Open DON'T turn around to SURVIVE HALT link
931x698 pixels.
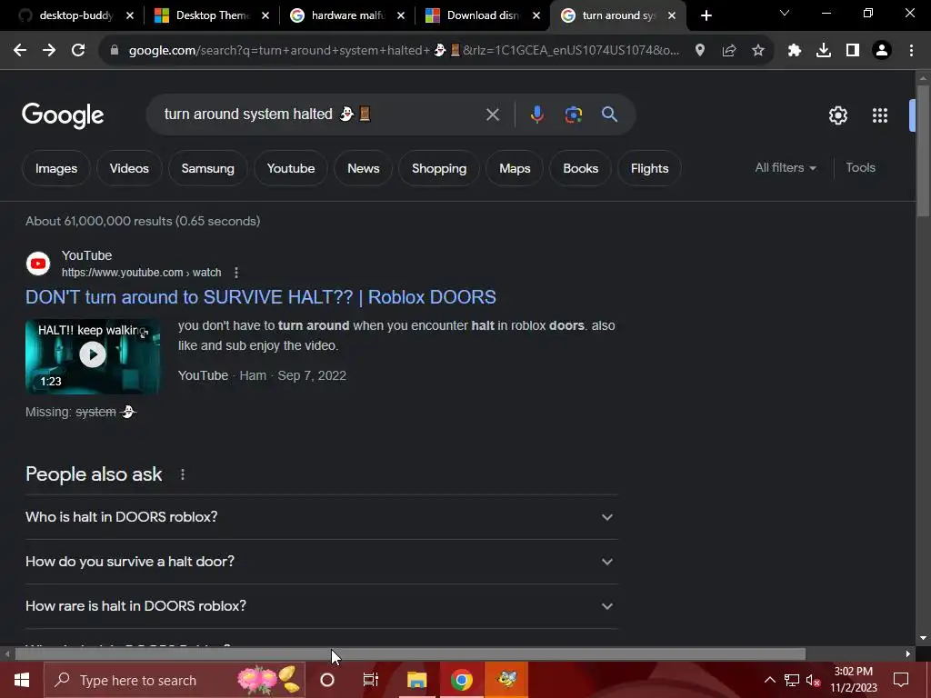[x=261, y=297]
